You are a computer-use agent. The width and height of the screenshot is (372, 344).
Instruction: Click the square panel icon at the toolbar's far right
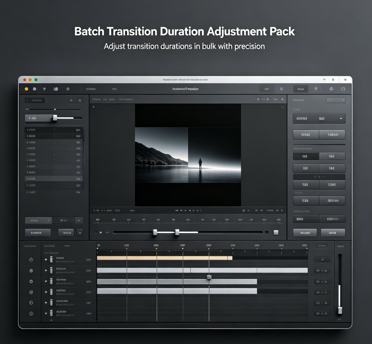point(343,89)
